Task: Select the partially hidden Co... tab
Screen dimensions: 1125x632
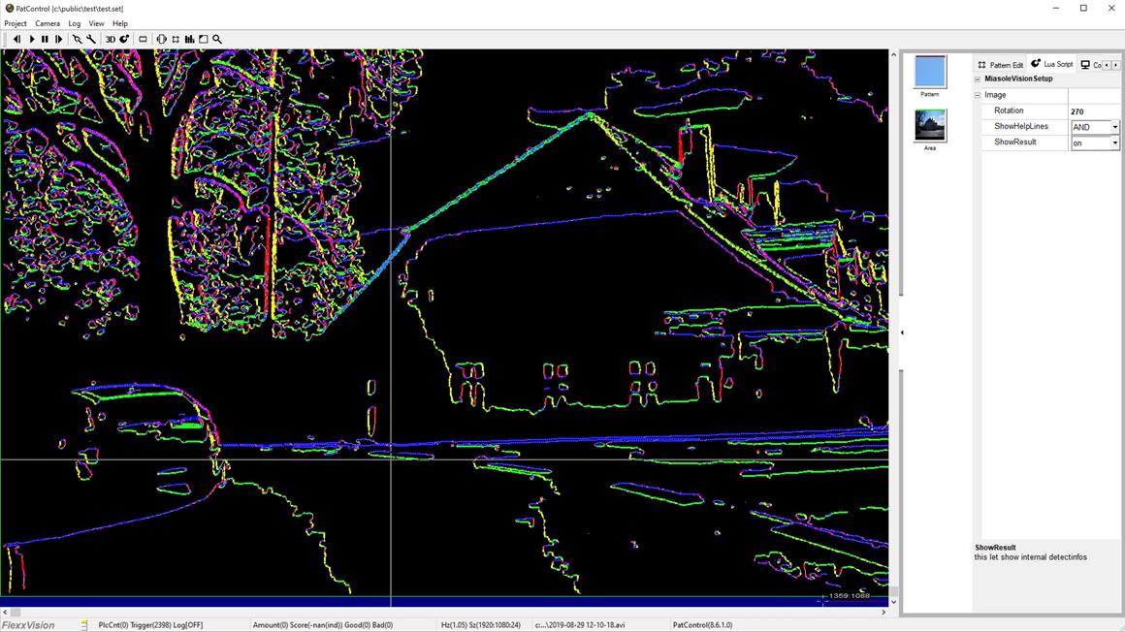Action: pos(1090,65)
